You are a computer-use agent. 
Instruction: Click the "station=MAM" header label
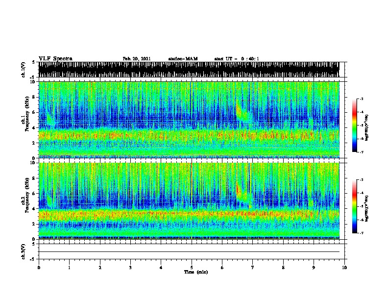[183, 59]
